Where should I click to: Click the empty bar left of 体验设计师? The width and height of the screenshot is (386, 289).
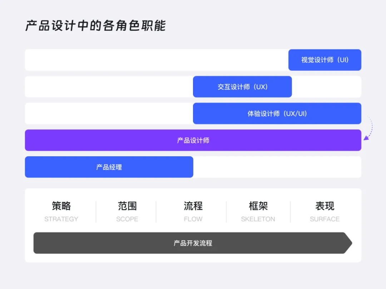(x=107, y=113)
